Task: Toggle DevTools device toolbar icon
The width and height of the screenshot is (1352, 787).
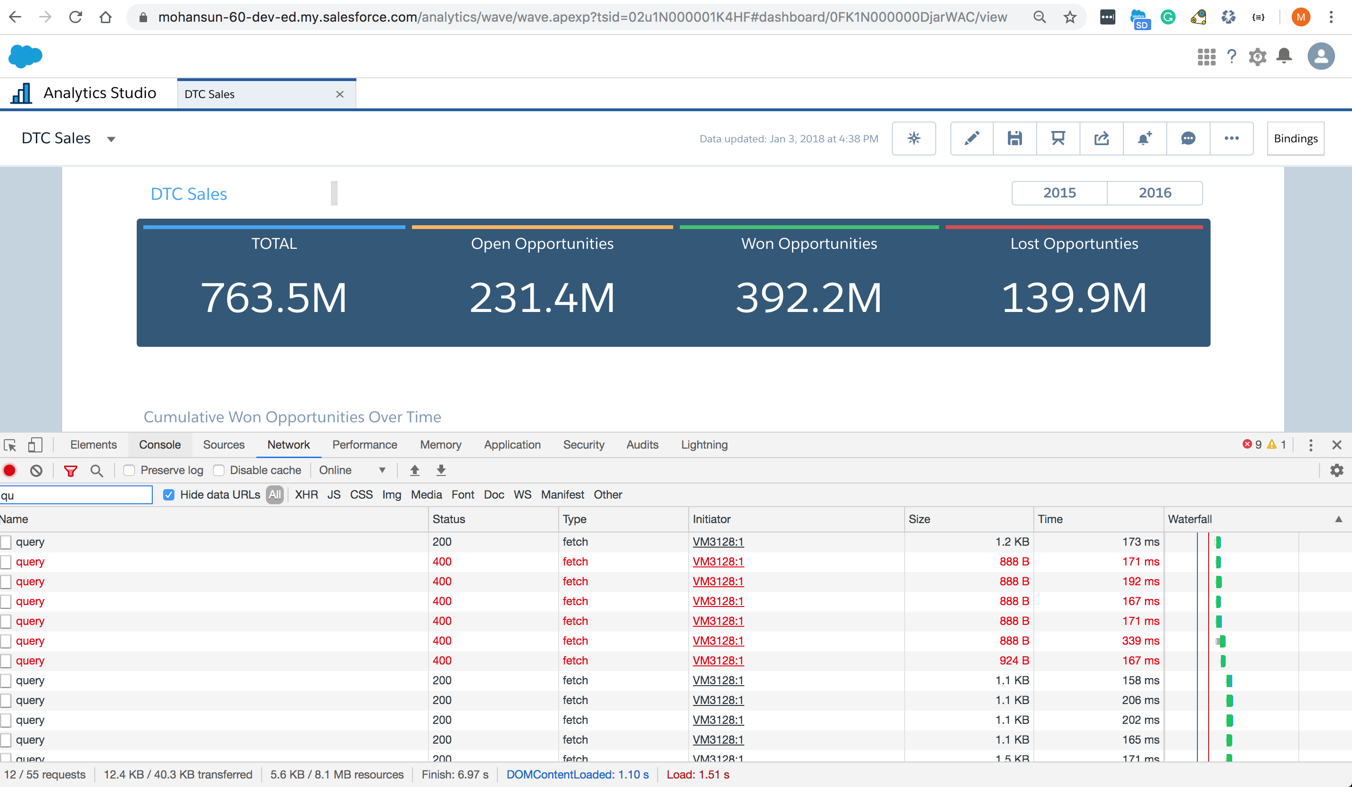Action: [x=35, y=445]
